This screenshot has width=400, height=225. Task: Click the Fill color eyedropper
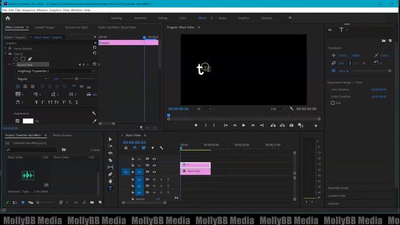(x=94, y=121)
